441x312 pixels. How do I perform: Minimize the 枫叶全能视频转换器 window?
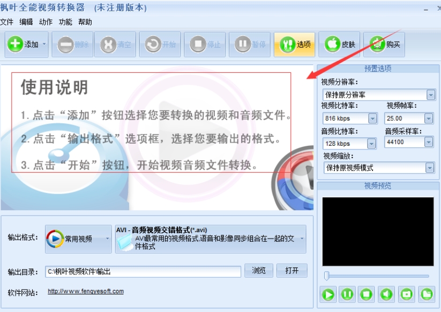pos(426,9)
